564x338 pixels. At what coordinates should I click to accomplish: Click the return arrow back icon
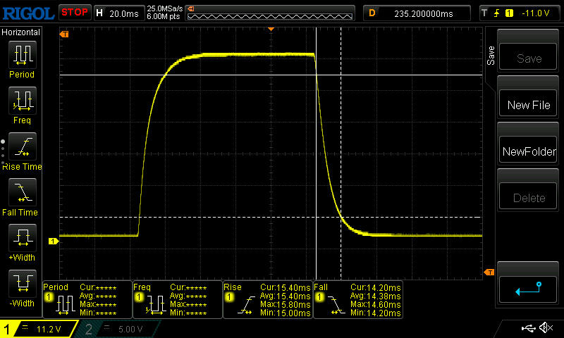click(529, 287)
